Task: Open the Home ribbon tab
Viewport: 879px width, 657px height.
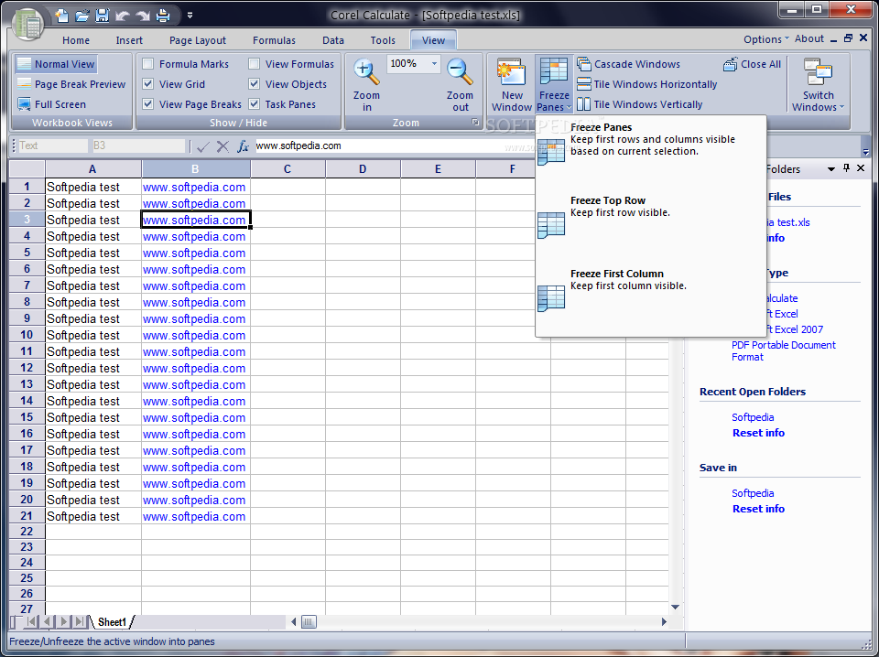Action: 76,40
